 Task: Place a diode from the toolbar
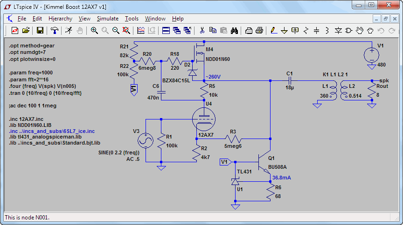point(338,31)
